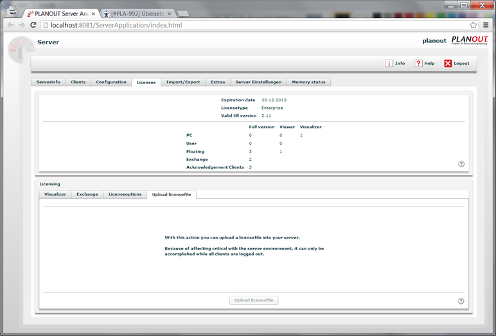Click the Logout text link
This screenshot has width=496, height=336.
(x=461, y=63)
